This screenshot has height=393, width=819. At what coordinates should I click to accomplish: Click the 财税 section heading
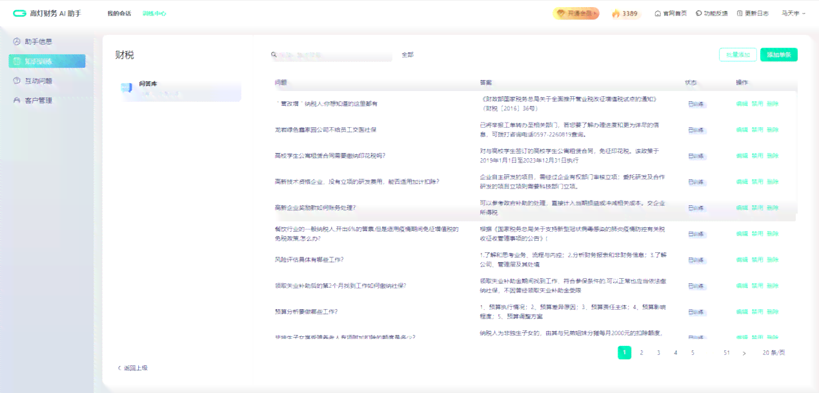[125, 55]
